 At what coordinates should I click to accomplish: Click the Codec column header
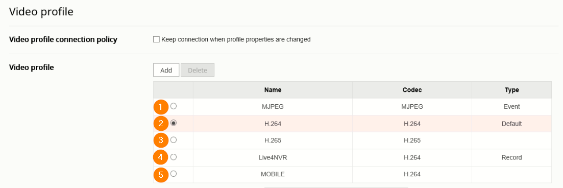click(412, 90)
